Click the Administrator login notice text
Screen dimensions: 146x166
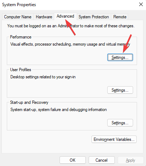pos(71,26)
